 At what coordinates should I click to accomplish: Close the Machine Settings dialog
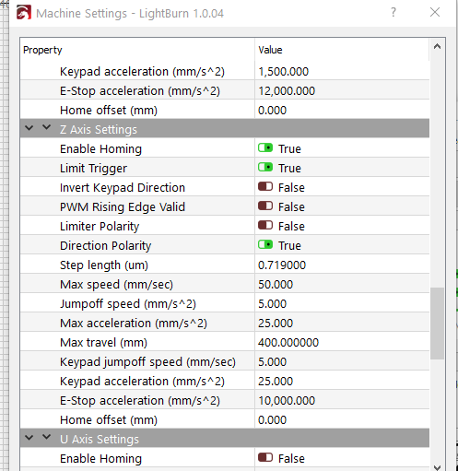[435, 12]
